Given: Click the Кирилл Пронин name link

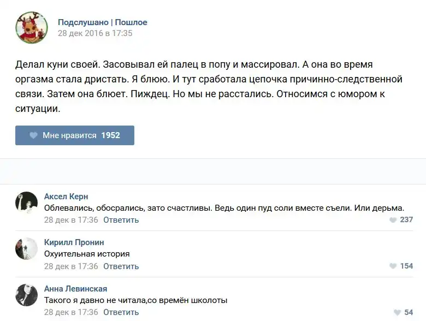Looking at the screenshot, I should 74,242.
